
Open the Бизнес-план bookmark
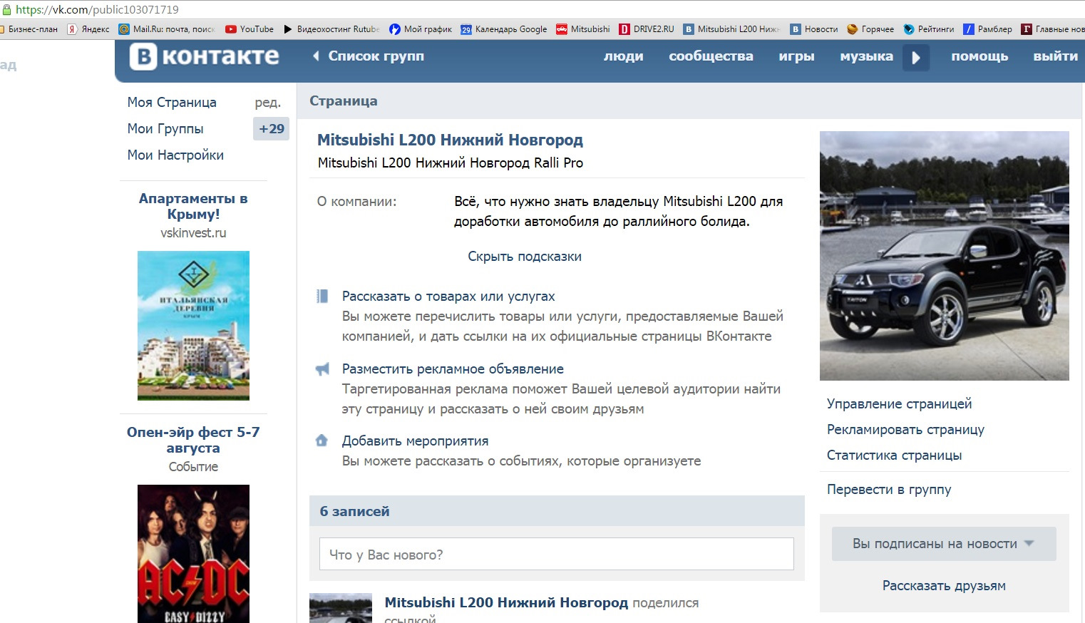[x=29, y=29]
